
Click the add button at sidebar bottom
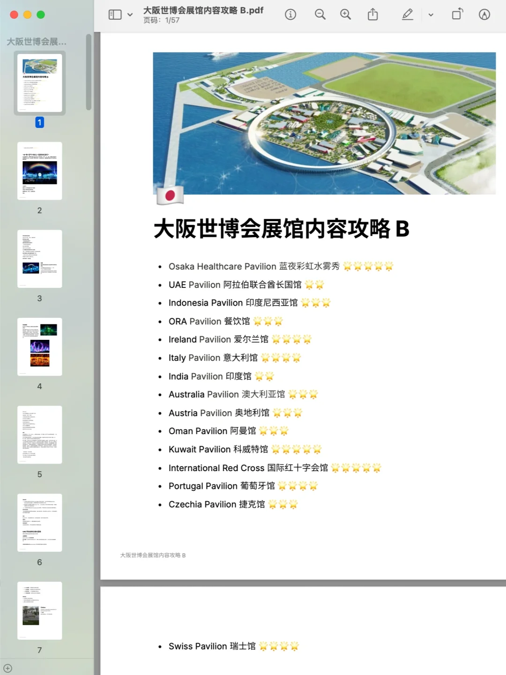pyautogui.click(x=7, y=668)
